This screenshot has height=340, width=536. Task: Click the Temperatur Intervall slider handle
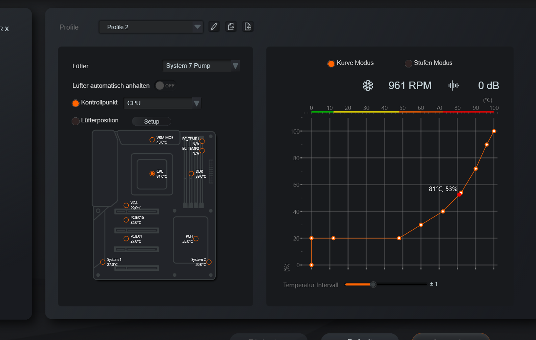click(x=373, y=284)
